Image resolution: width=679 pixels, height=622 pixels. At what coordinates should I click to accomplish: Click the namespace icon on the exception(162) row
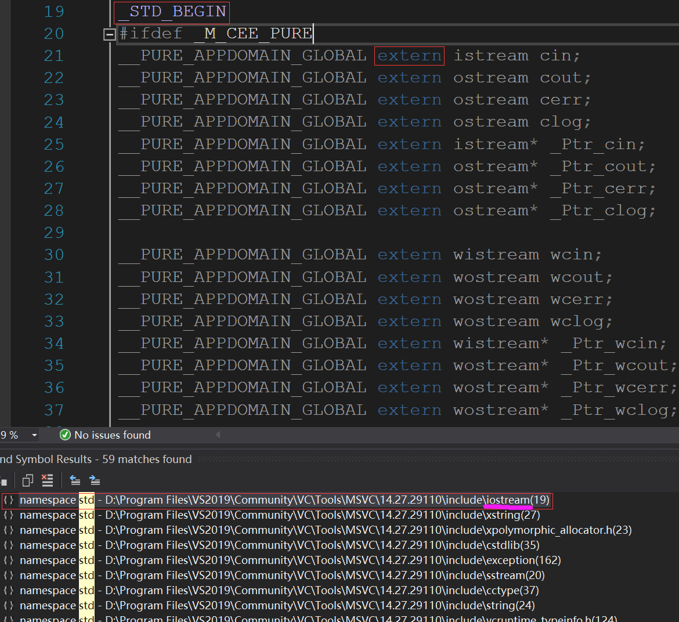9,560
